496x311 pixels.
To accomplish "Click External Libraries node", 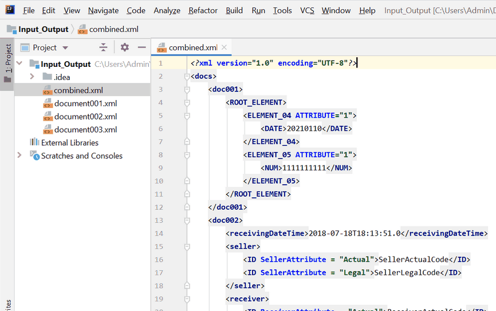I will pos(69,143).
